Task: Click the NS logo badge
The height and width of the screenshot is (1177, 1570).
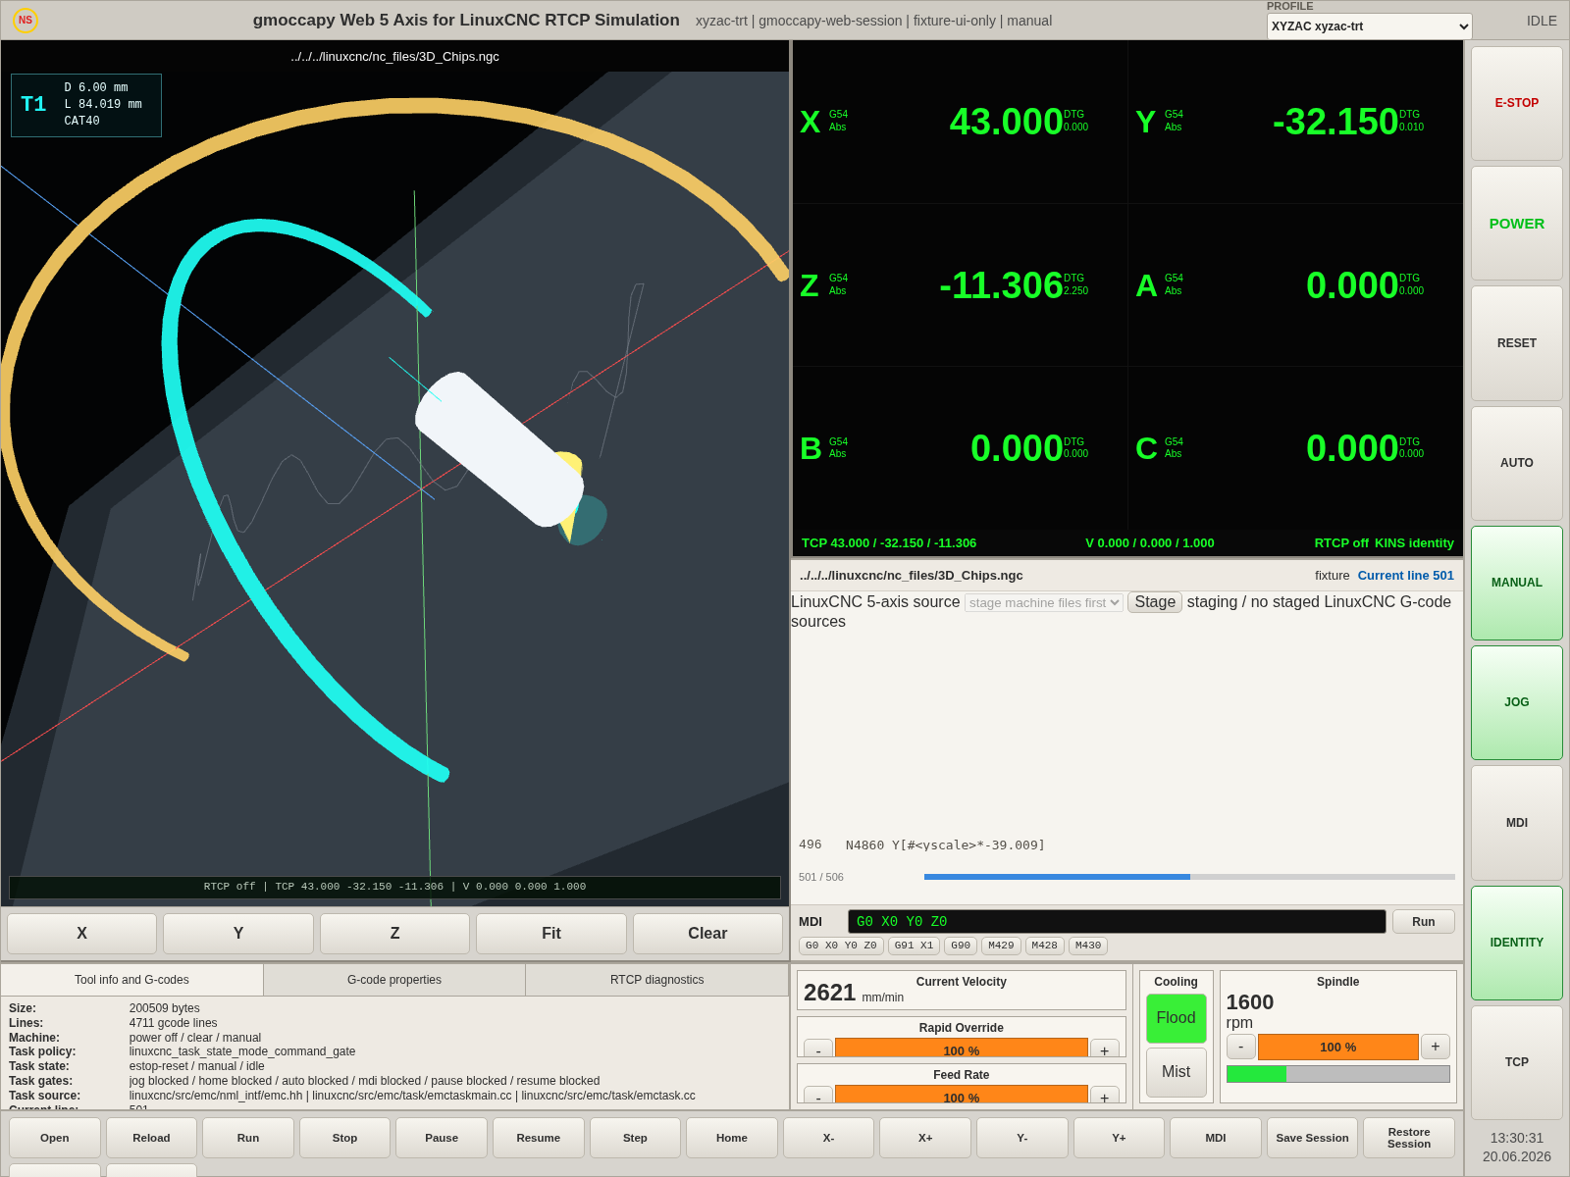Action: coord(26,20)
